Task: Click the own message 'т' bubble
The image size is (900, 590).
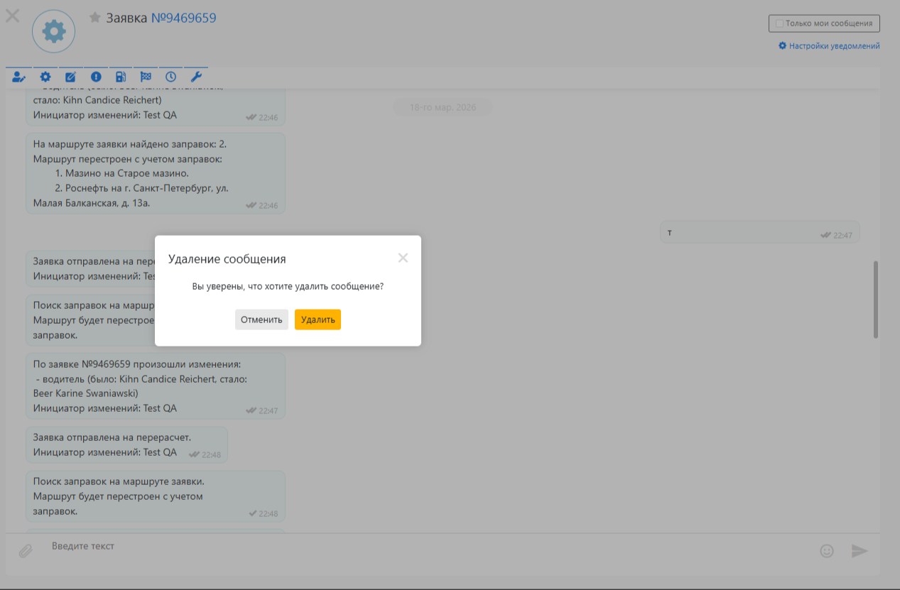Action: point(759,232)
